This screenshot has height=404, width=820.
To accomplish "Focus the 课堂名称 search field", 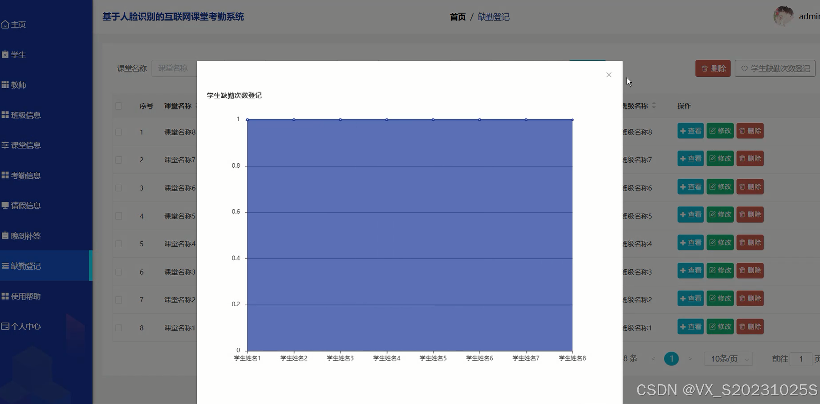I will (x=174, y=68).
